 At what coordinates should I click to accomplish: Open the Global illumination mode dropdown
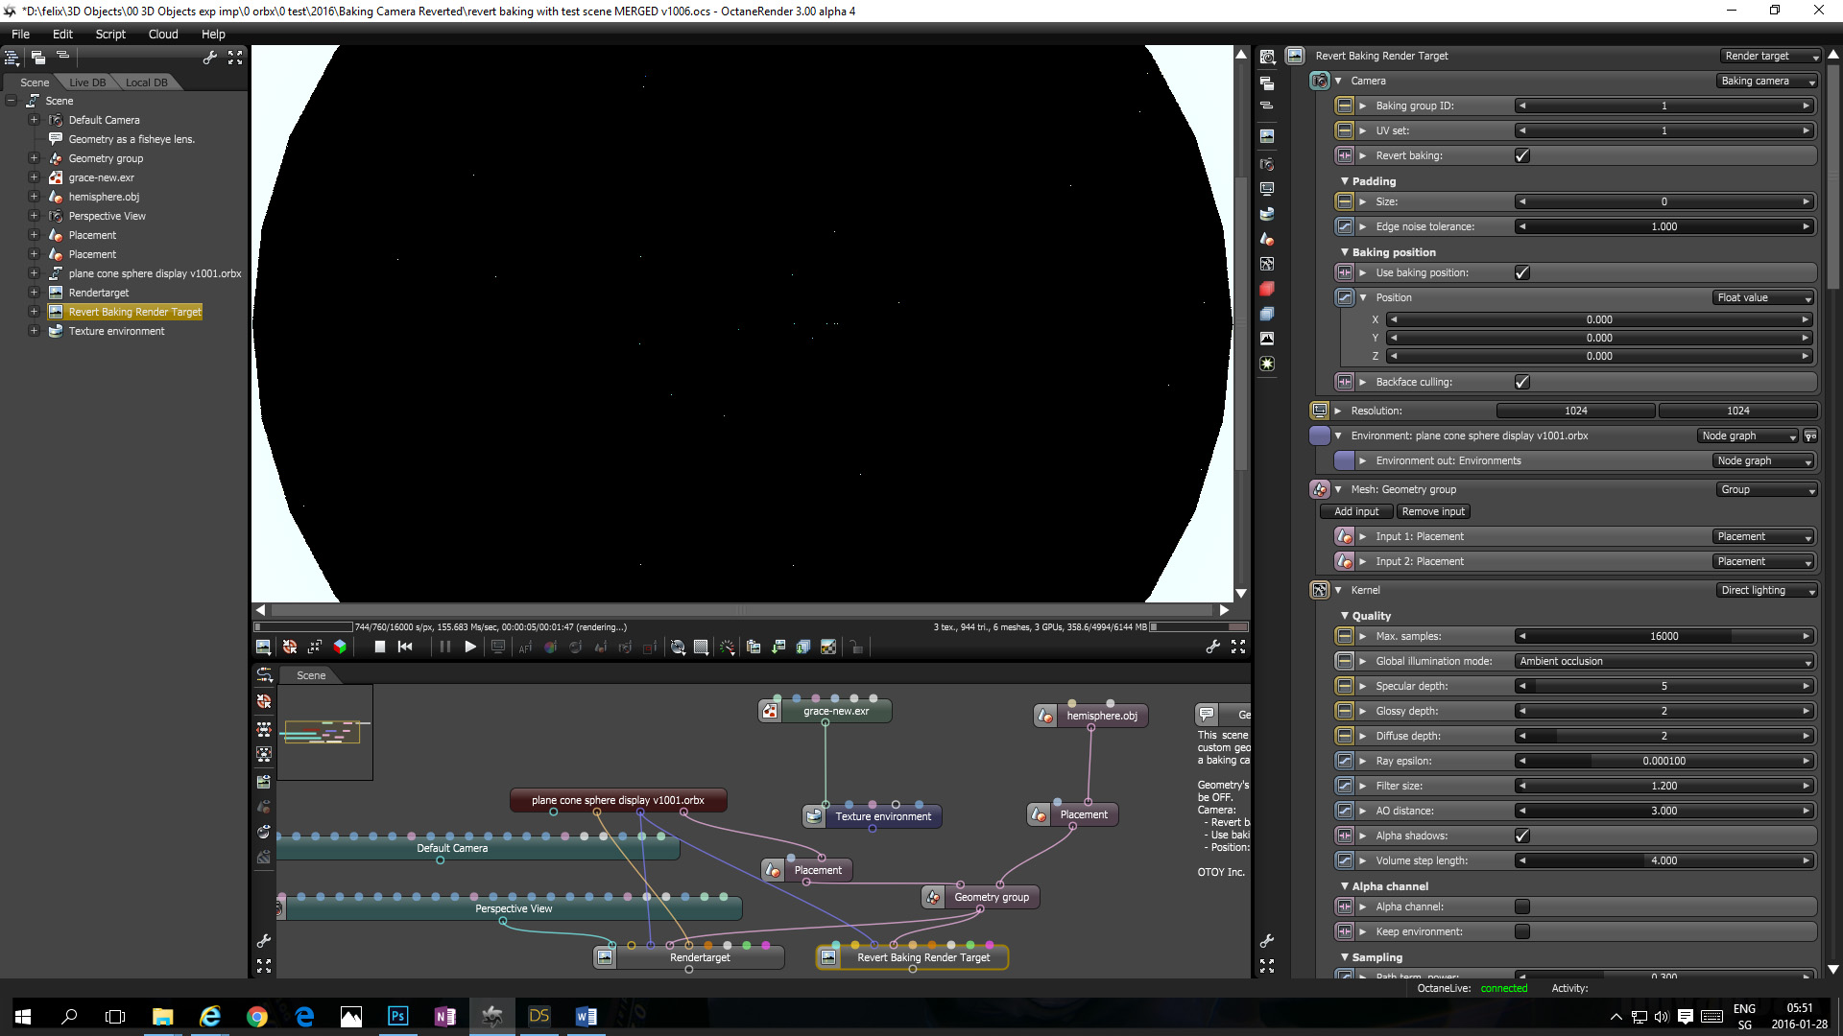1664,661
